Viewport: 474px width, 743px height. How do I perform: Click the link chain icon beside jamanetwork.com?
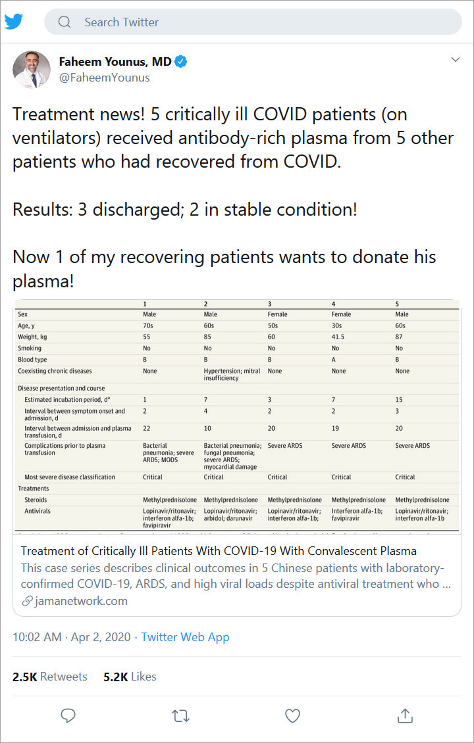point(28,602)
